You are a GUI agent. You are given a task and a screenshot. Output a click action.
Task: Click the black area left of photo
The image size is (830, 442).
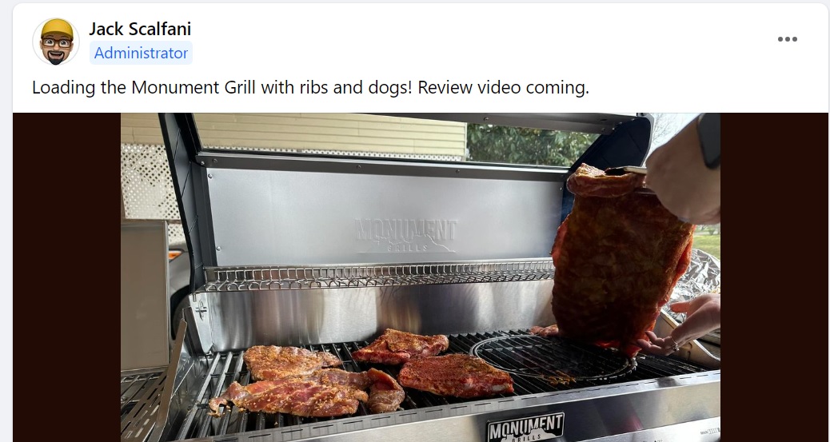pyautogui.click(x=66, y=277)
